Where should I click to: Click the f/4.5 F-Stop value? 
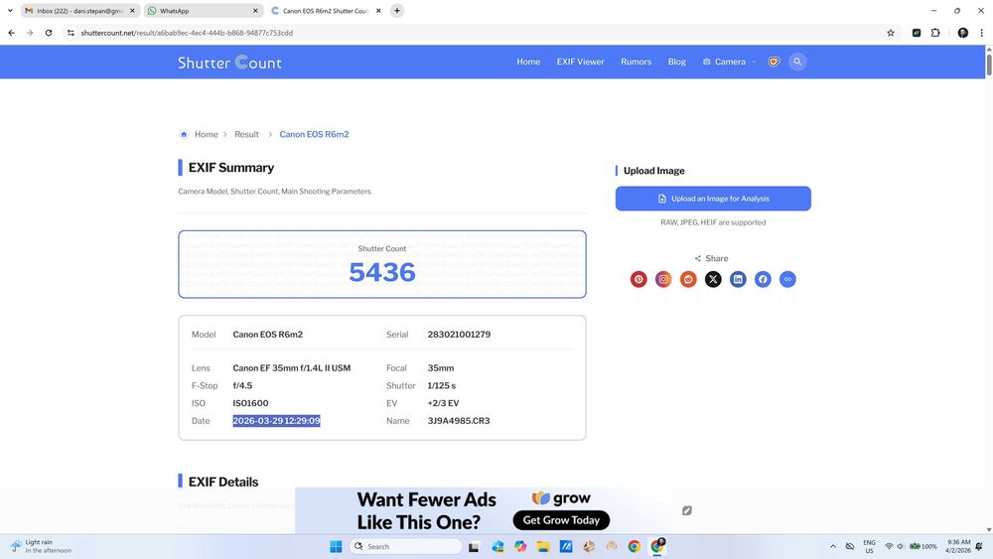[x=242, y=385]
